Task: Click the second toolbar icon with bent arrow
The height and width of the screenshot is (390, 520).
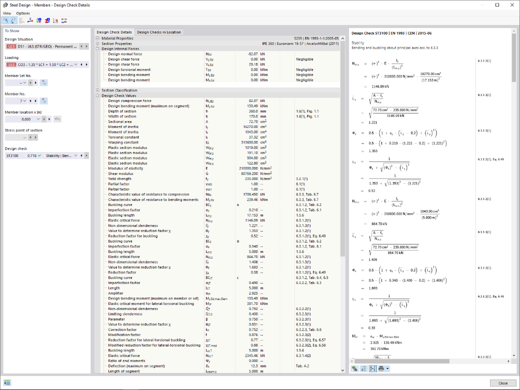Action: click(x=13, y=20)
